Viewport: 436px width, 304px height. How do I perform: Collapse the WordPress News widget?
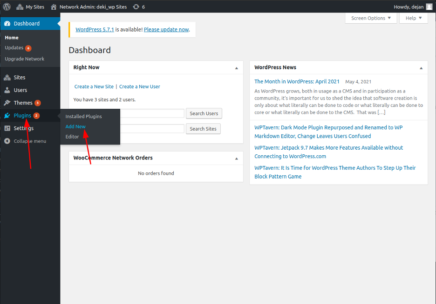click(x=421, y=68)
